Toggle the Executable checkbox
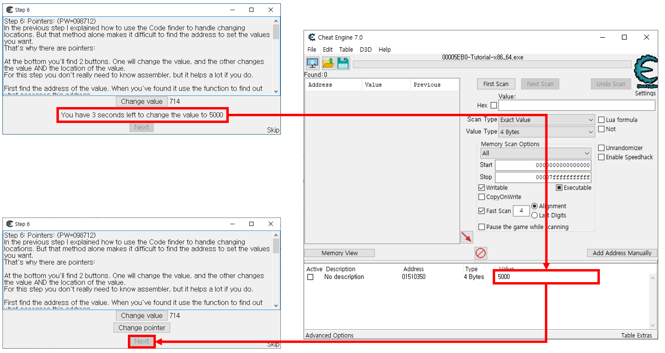Image resolution: width=665 pixels, height=353 pixels. click(x=559, y=188)
